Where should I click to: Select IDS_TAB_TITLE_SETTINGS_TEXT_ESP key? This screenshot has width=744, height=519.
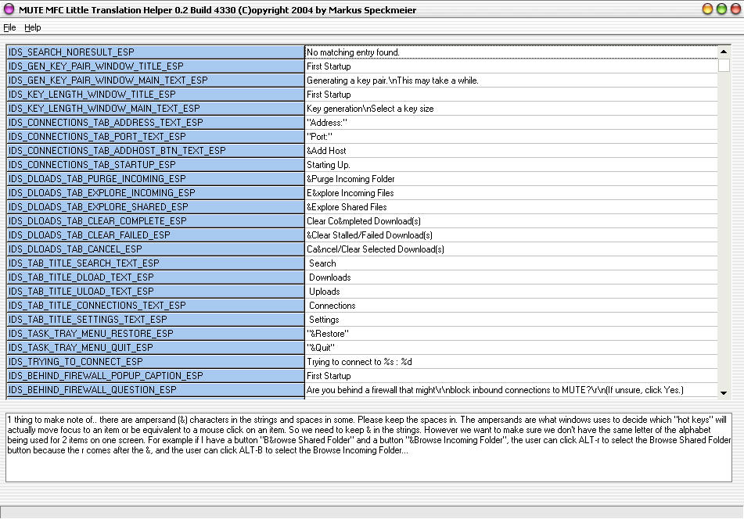click(x=156, y=320)
